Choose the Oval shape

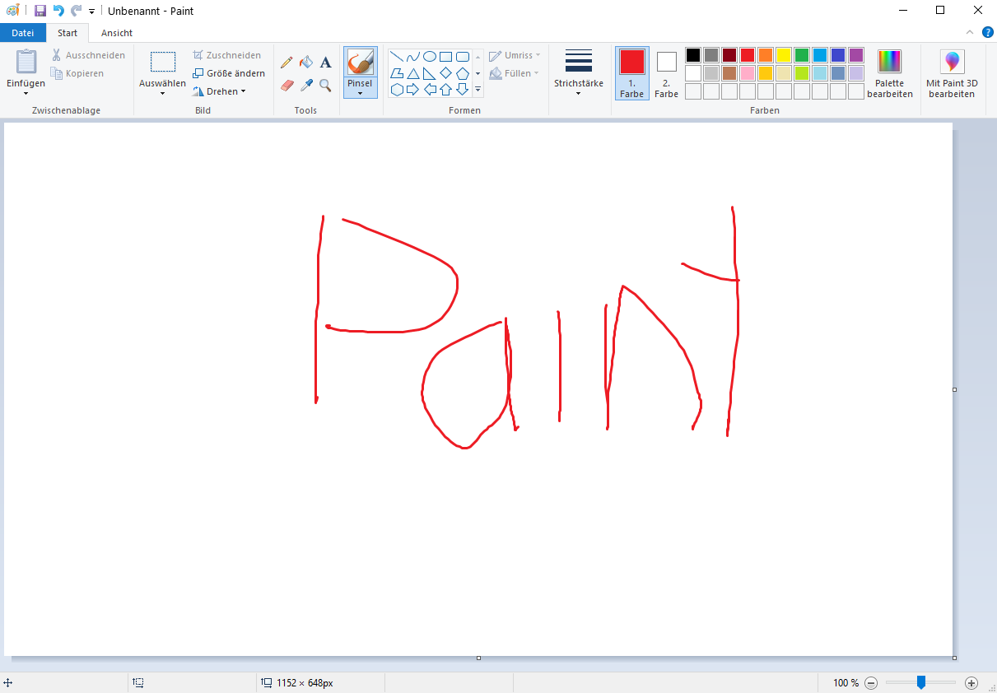[x=429, y=57]
